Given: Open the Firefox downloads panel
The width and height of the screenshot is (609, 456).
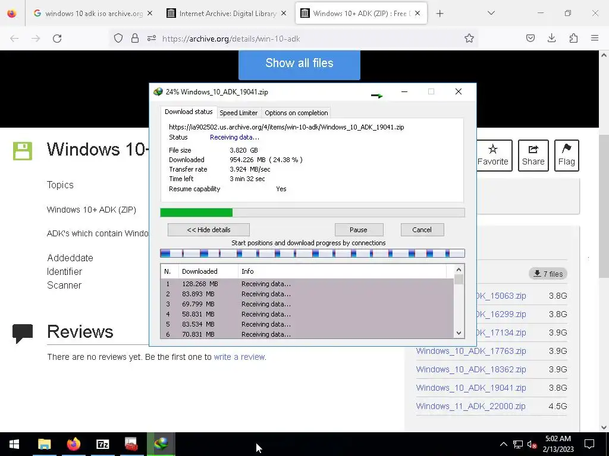Looking at the screenshot, I should (x=551, y=39).
